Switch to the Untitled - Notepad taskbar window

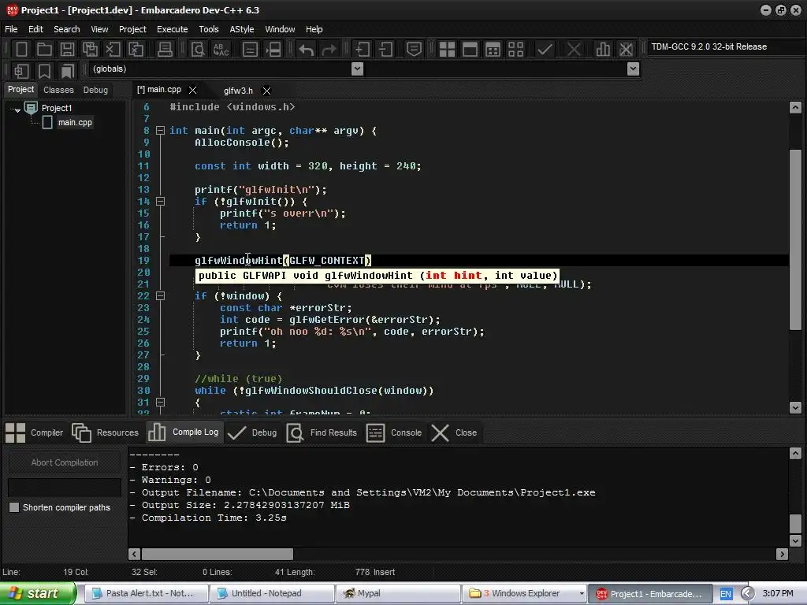point(272,594)
